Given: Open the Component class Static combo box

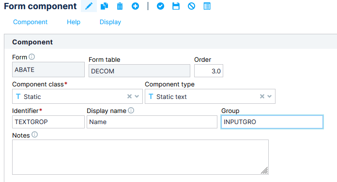Looking at the screenshot, I should [x=77, y=97].
